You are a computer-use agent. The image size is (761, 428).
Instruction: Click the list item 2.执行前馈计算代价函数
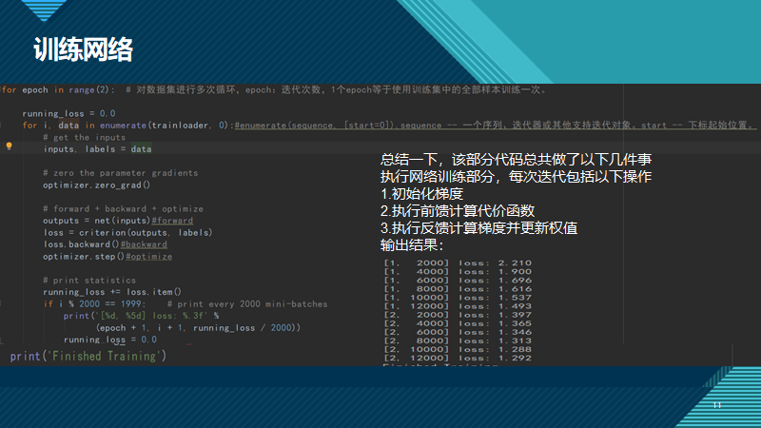tap(458, 210)
